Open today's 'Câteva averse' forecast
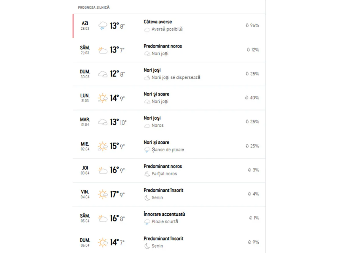 tap(158, 22)
